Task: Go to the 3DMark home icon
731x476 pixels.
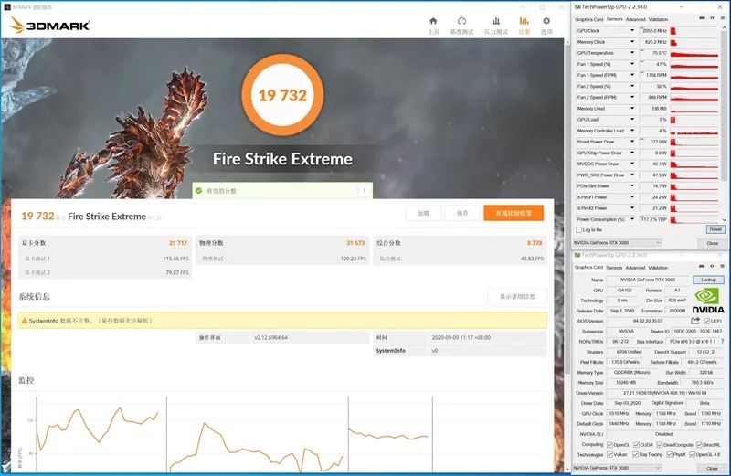Action: pyautogui.click(x=433, y=21)
